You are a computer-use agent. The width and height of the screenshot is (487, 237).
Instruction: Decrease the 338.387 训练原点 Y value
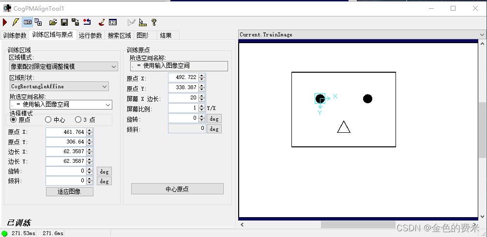pyautogui.click(x=202, y=90)
